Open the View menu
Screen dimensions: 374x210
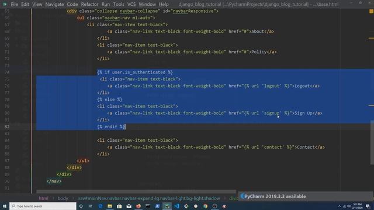click(x=37, y=4)
